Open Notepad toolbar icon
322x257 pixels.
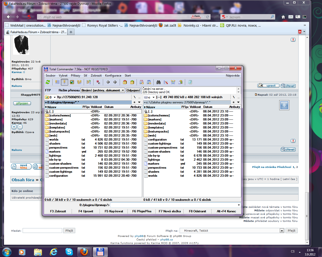[x=190, y=82]
